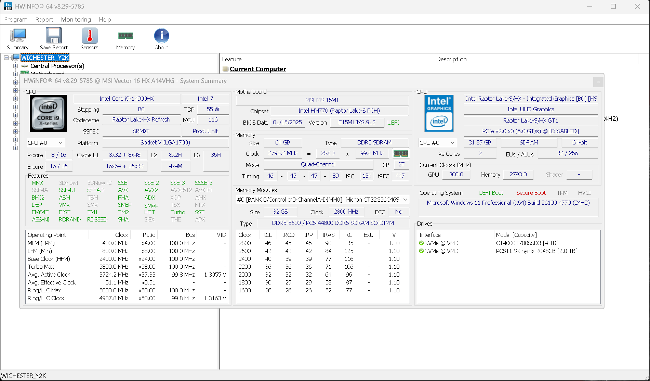Click the Quad-Channel mode field

[x=318, y=164]
